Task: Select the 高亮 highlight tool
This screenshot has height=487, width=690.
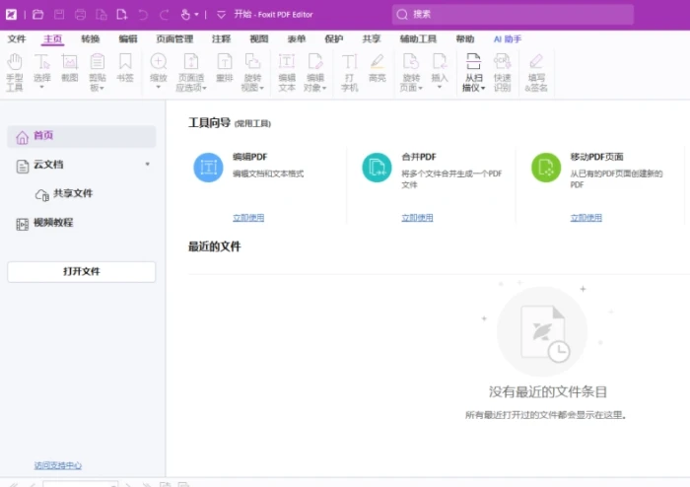Action: [378, 68]
